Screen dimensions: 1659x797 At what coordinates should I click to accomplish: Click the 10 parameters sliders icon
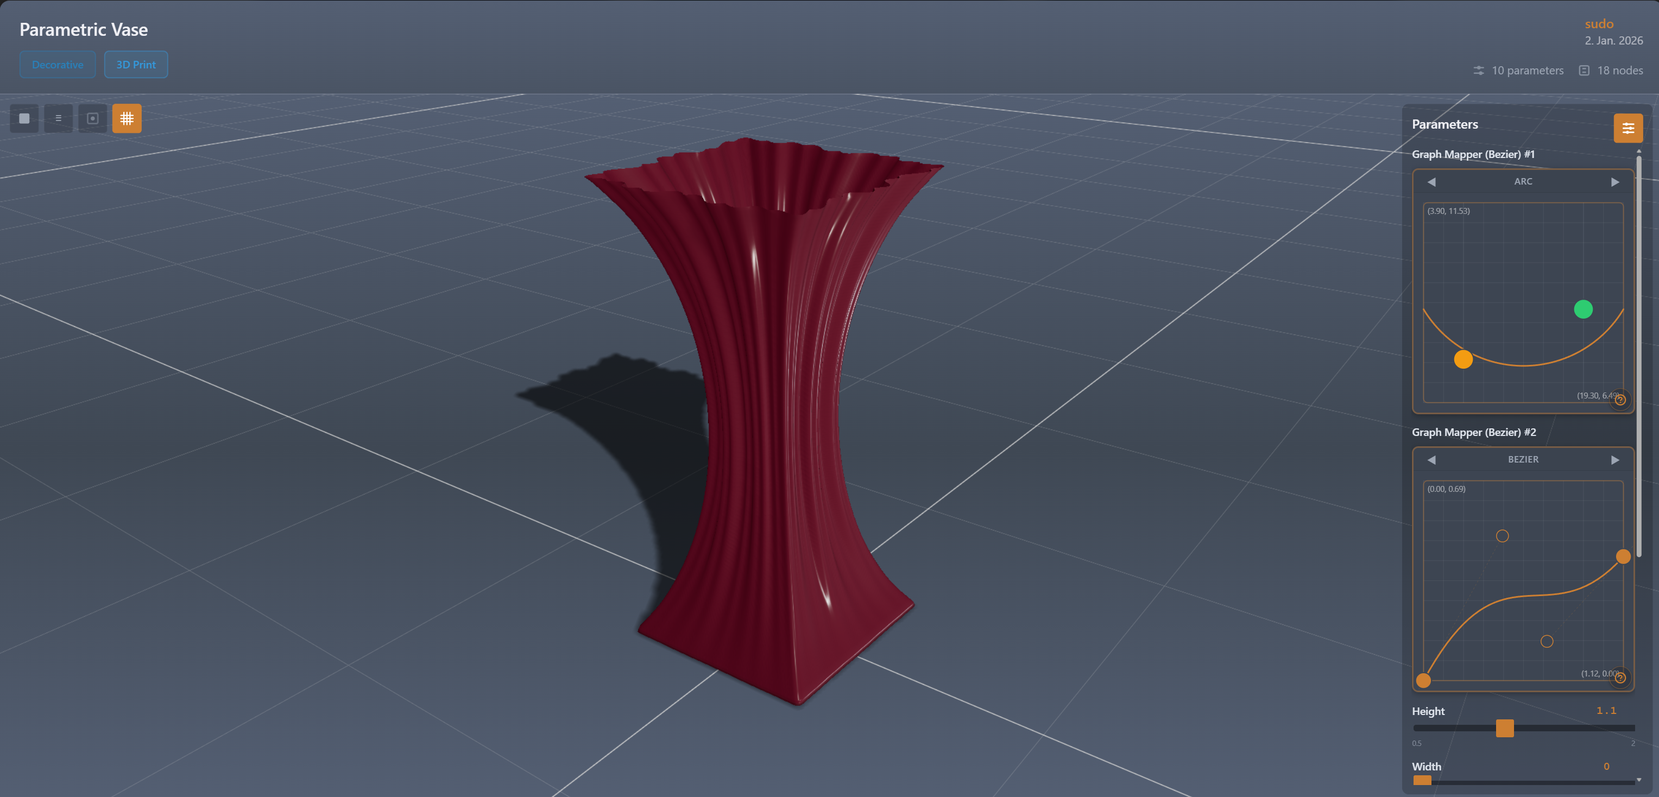(x=1479, y=71)
